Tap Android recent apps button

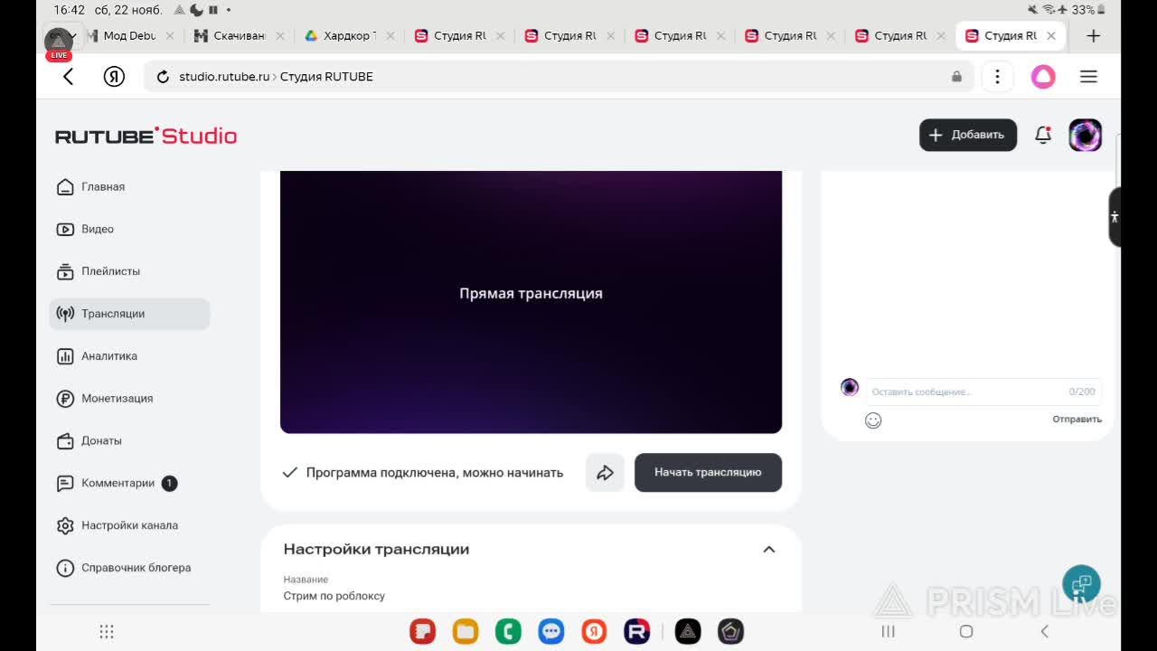pos(888,632)
